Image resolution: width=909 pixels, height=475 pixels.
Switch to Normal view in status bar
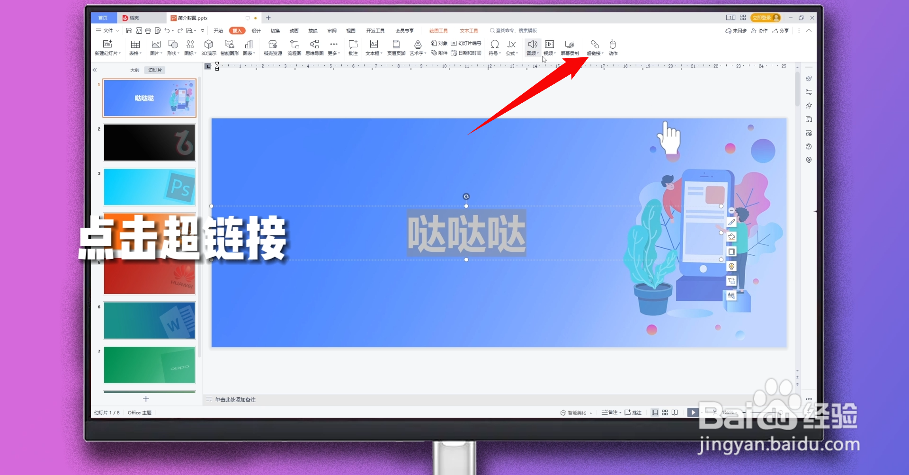click(654, 412)
